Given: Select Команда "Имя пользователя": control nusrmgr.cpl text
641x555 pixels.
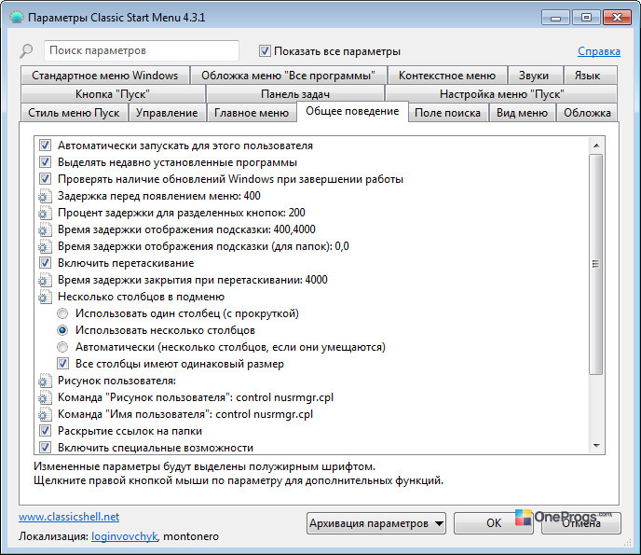Looking at the screenshot, I should point(185,414).
